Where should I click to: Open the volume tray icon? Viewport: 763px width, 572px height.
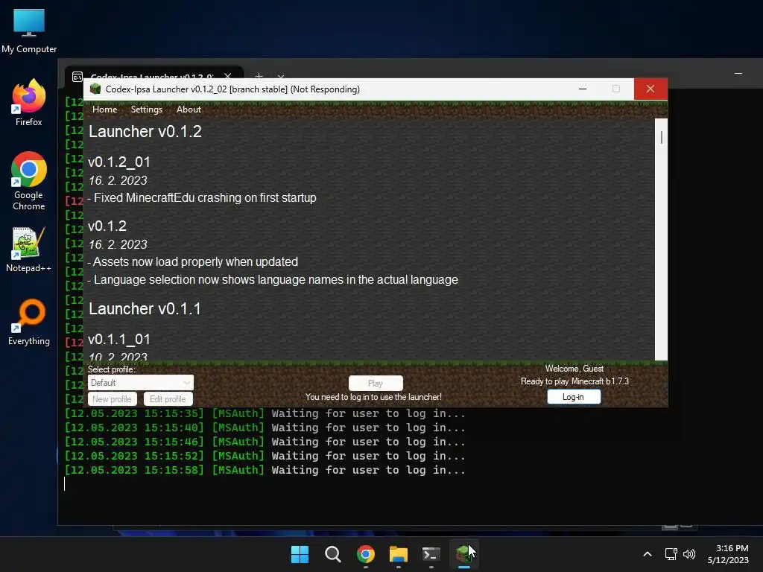(x=689, y=554)
